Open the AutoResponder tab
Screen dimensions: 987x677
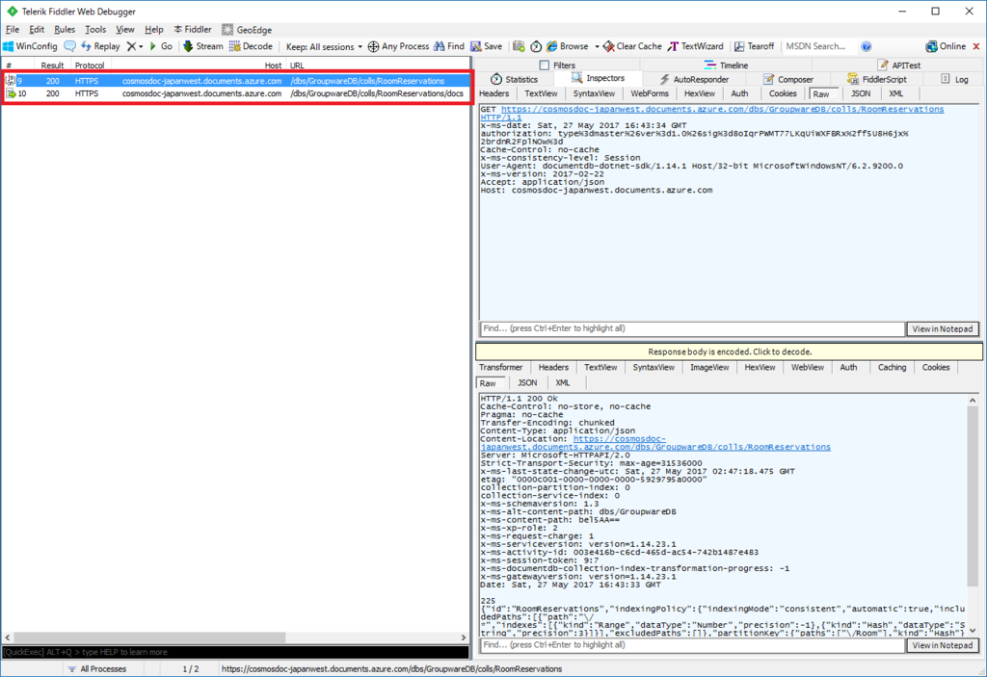coord(694,79)
